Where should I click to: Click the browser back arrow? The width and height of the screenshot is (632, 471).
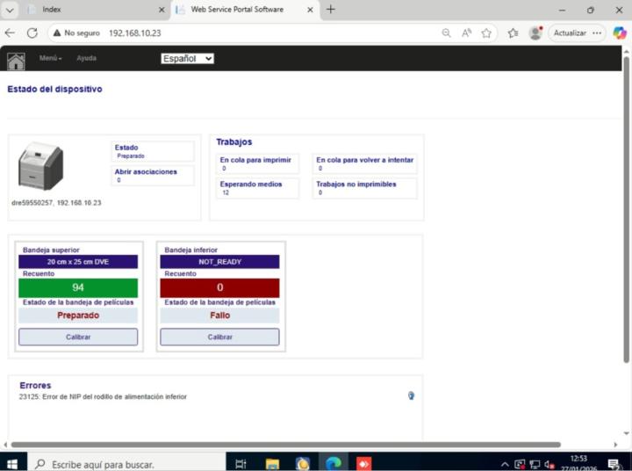point(11,33)
